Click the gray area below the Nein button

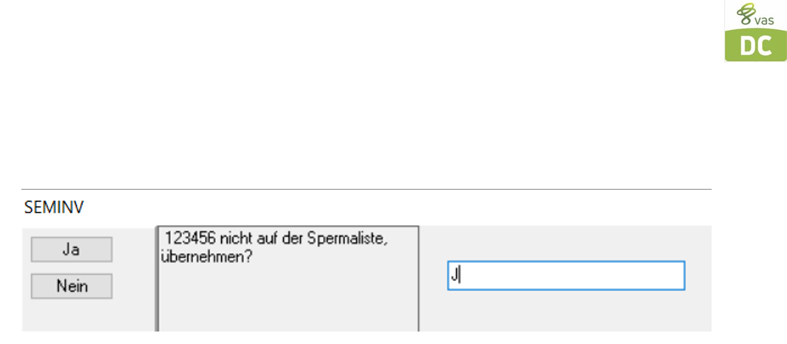pos(71,315)
